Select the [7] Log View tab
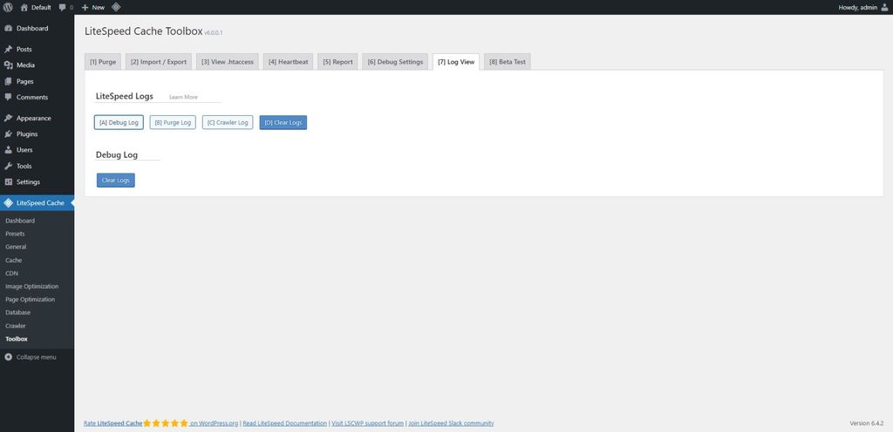 click(456, 62)
